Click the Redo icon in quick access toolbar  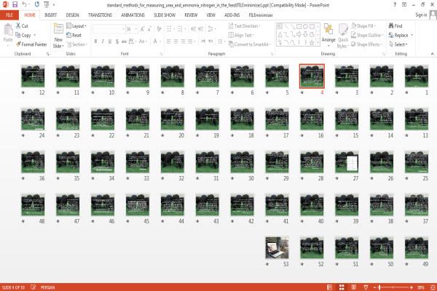pos(37,4)
